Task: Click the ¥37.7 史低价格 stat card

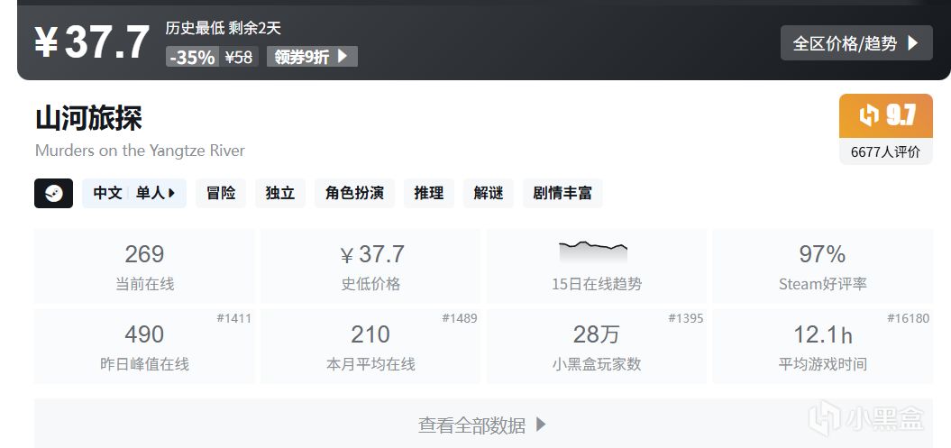Action: coord(370,266)
